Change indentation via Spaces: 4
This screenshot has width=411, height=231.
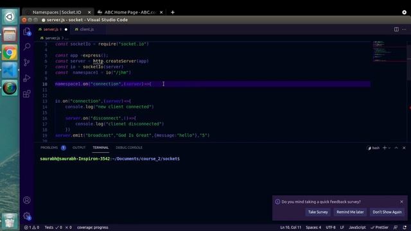click(313, 227)
